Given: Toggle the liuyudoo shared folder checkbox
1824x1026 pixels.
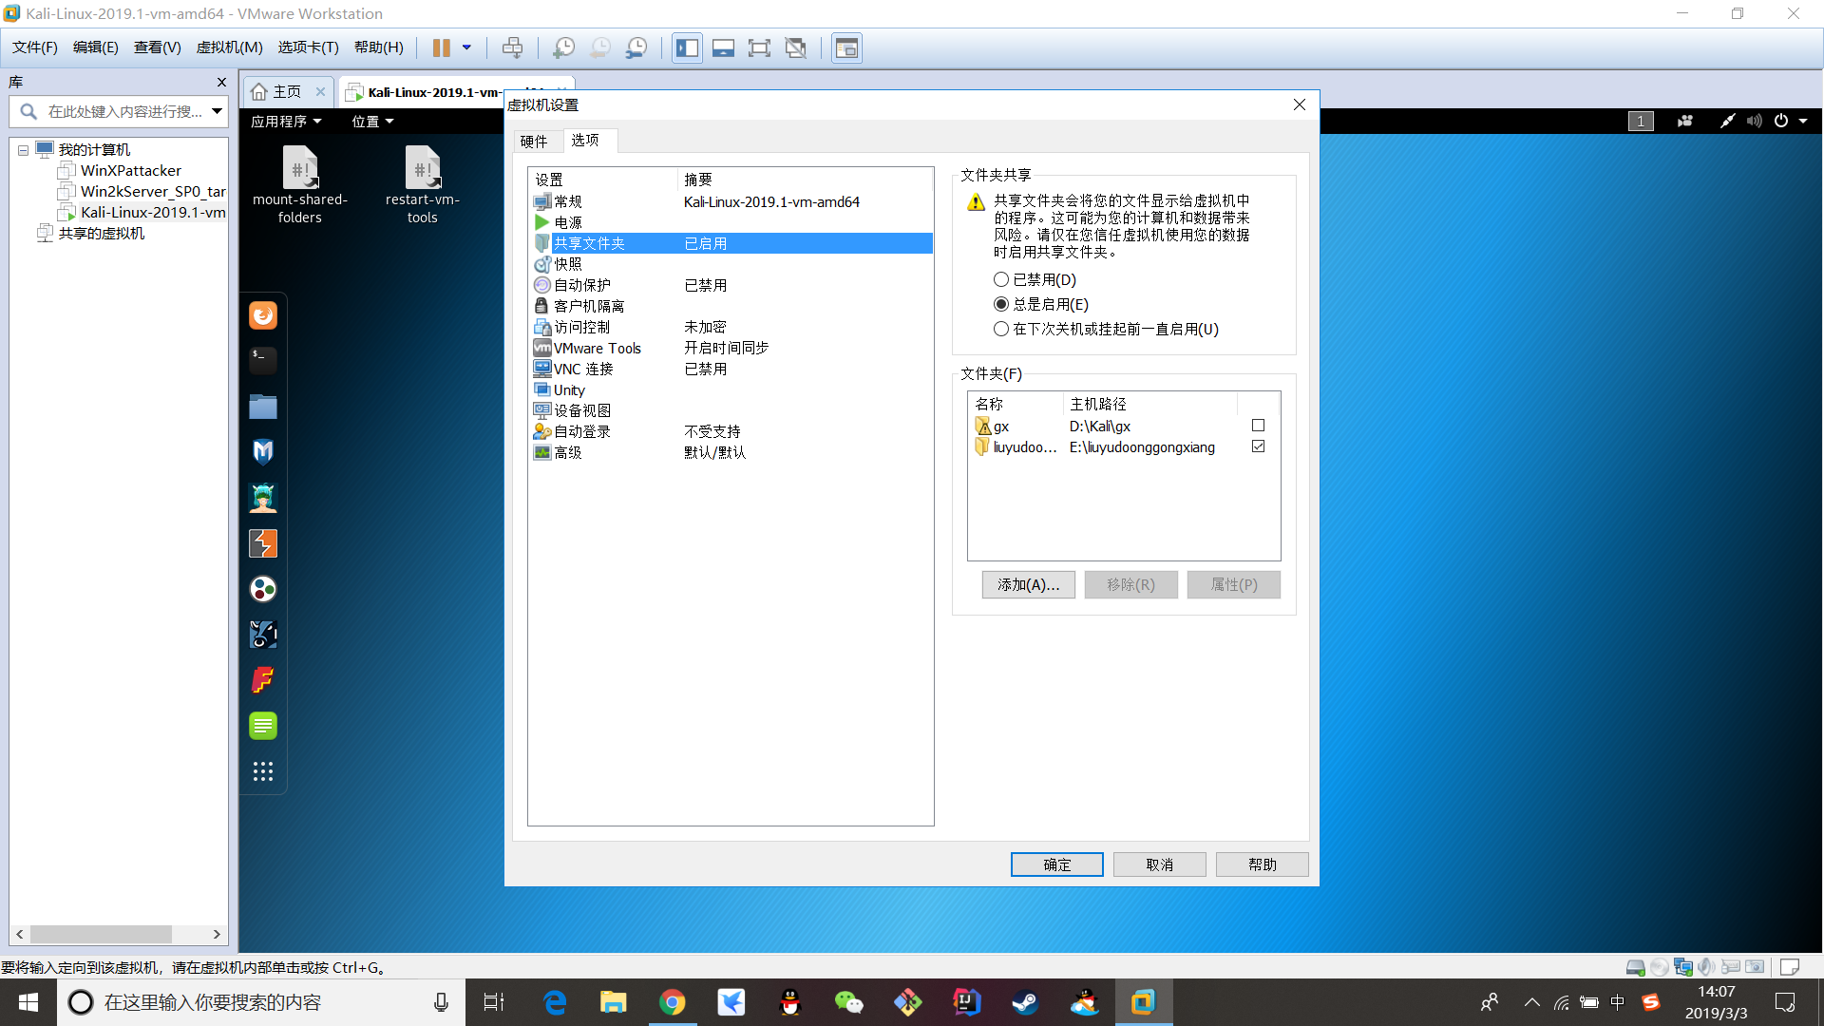Looking at the screenshot, I should click(1258, 446).
